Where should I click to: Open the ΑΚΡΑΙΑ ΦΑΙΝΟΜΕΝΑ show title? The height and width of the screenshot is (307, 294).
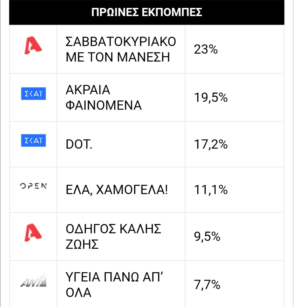(x=104, y=97)
